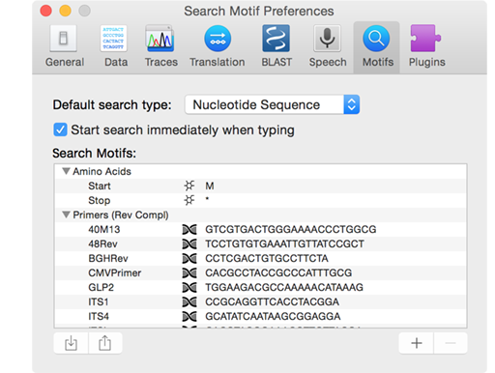Collapse the Primers (Rev Compl) group
495x373 pixels.
tap(66, 215)
